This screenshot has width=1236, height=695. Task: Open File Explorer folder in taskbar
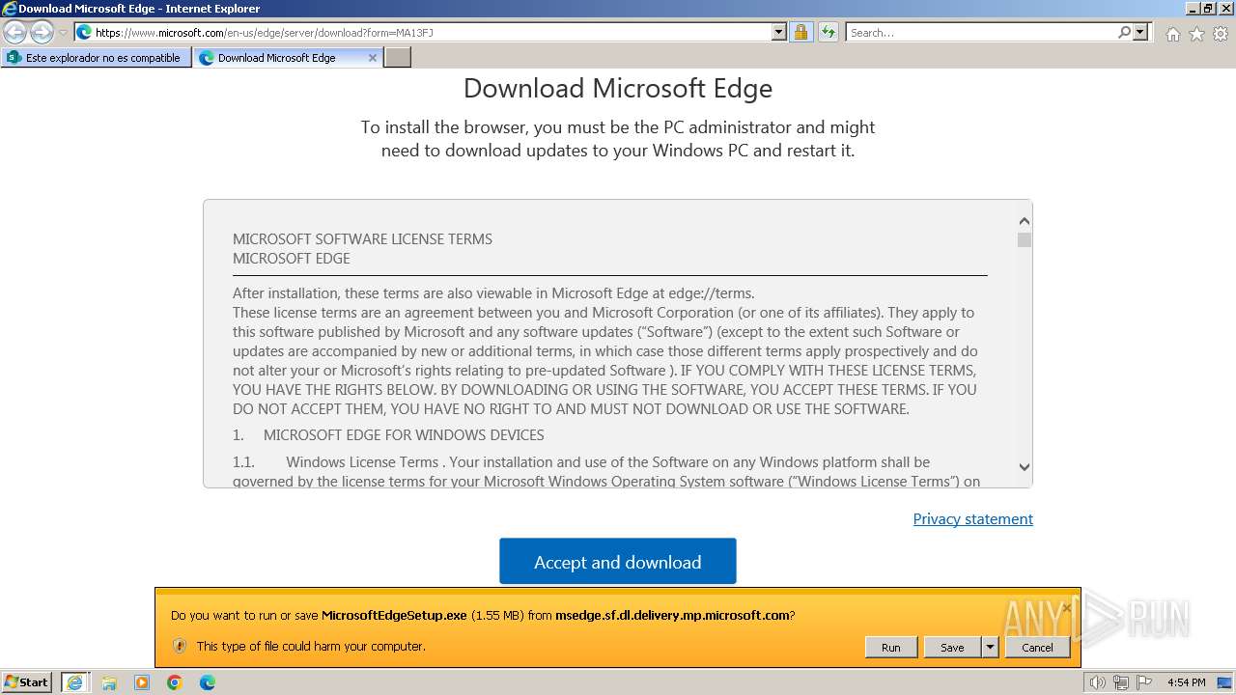[x=109, y=682]
